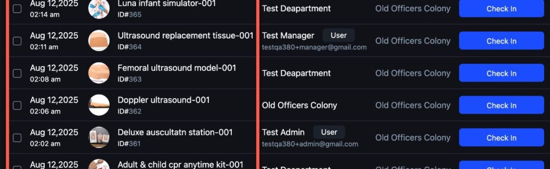Mark the Doppler ultrasound-001 row checkbox
The width and height of the screenshot is (550, 169).
tap(17, 106)
